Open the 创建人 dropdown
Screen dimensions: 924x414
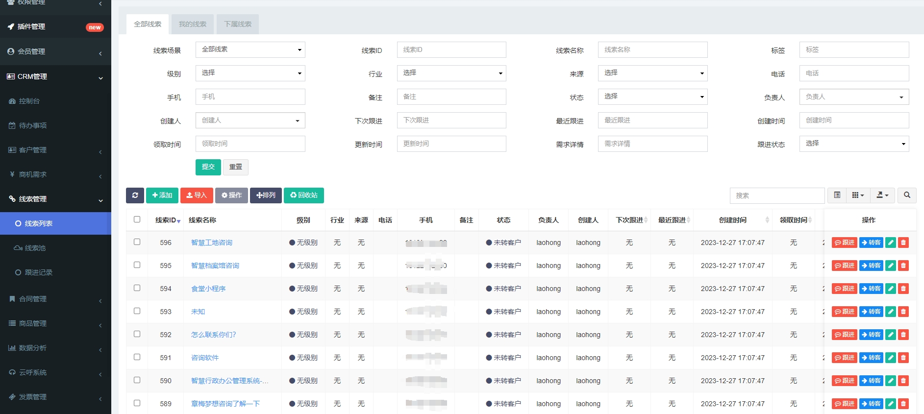coord(250,120)
